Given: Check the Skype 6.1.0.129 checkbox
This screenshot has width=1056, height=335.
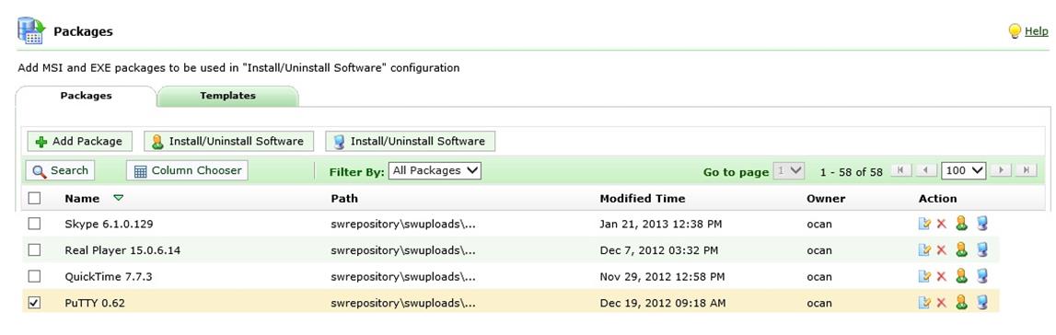Looking at the screenshot, I should (34, 224).
